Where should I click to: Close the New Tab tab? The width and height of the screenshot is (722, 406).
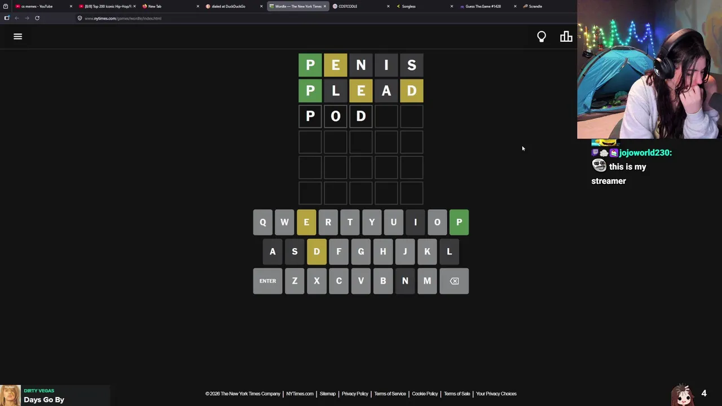(197, 6)
